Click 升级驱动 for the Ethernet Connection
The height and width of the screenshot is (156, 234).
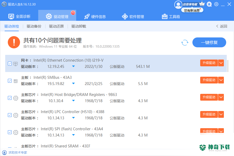(x=209, y=63)
